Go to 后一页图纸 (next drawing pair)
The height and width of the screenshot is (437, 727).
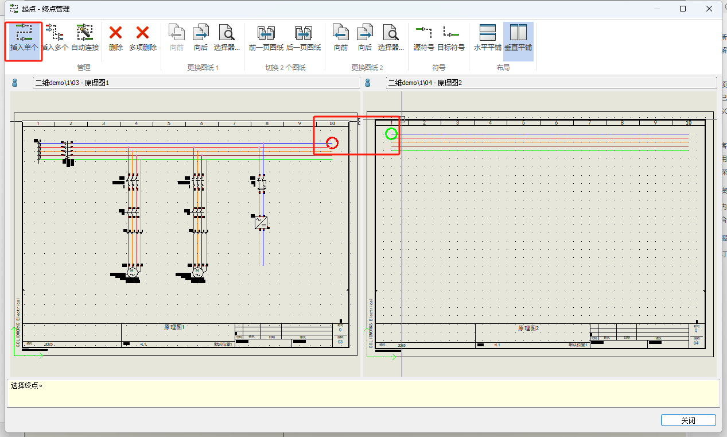(303, 38)
